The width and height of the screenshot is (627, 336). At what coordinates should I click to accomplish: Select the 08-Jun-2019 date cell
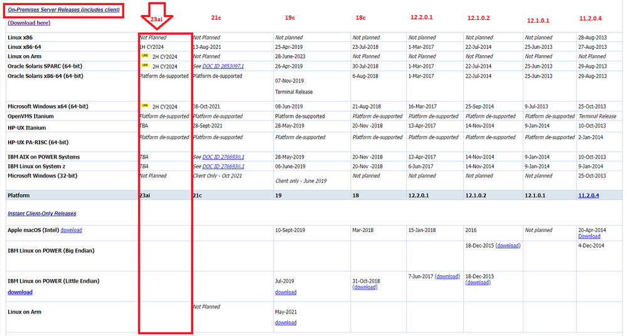289,107
